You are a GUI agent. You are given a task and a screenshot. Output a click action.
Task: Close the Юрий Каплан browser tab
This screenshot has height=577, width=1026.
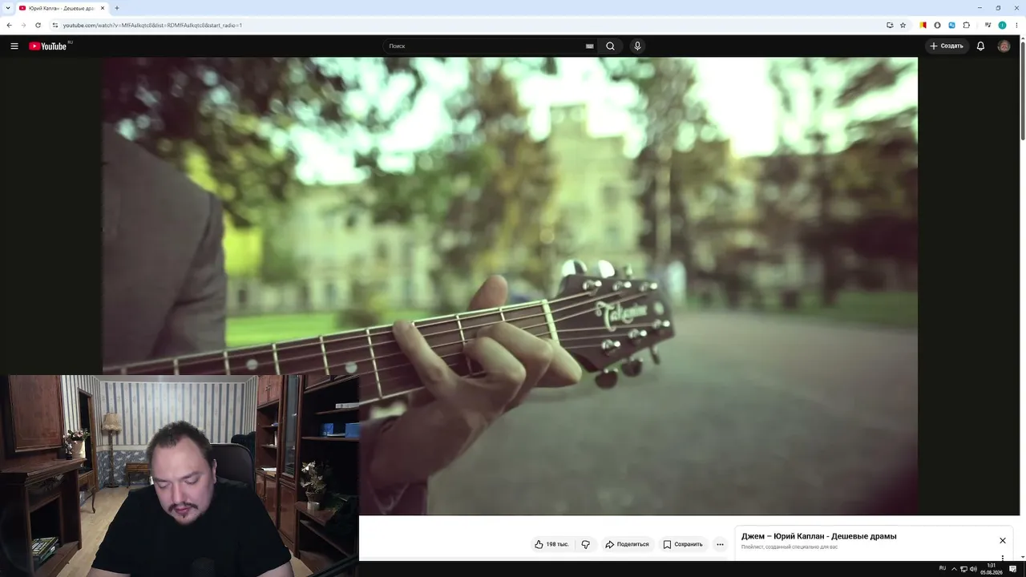pos(103,8)
